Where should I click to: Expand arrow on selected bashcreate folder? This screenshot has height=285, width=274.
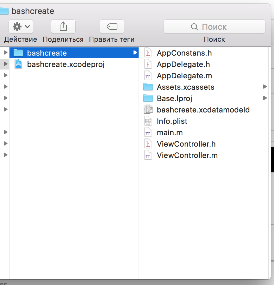pyautogui.click(x=135, y=52)
